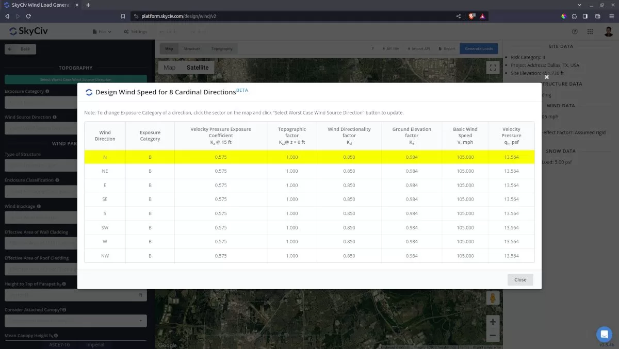
Task: Open Settings in the SkyCiv toolbar
Action: [136, 31]
